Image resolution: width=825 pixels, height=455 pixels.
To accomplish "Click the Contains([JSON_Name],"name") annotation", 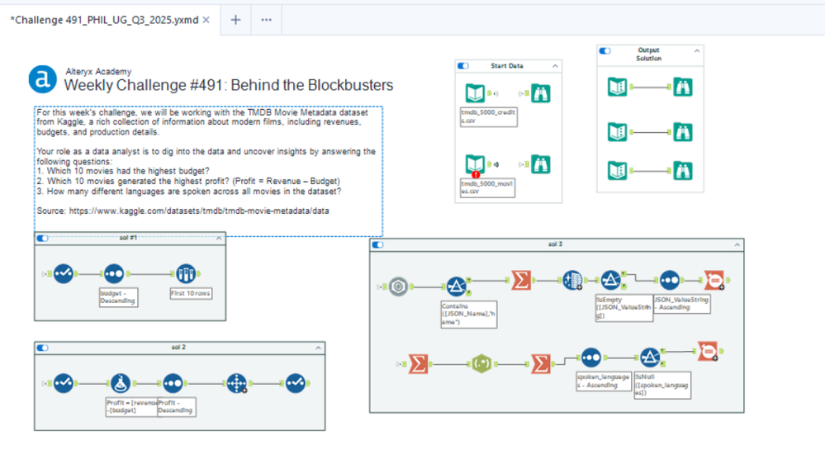I will (469, 314).
